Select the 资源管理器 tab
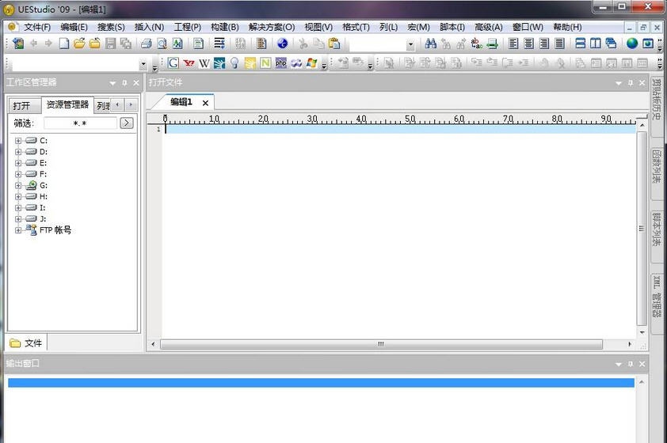This screenshot has width=667, height=443. click(67, 104)
